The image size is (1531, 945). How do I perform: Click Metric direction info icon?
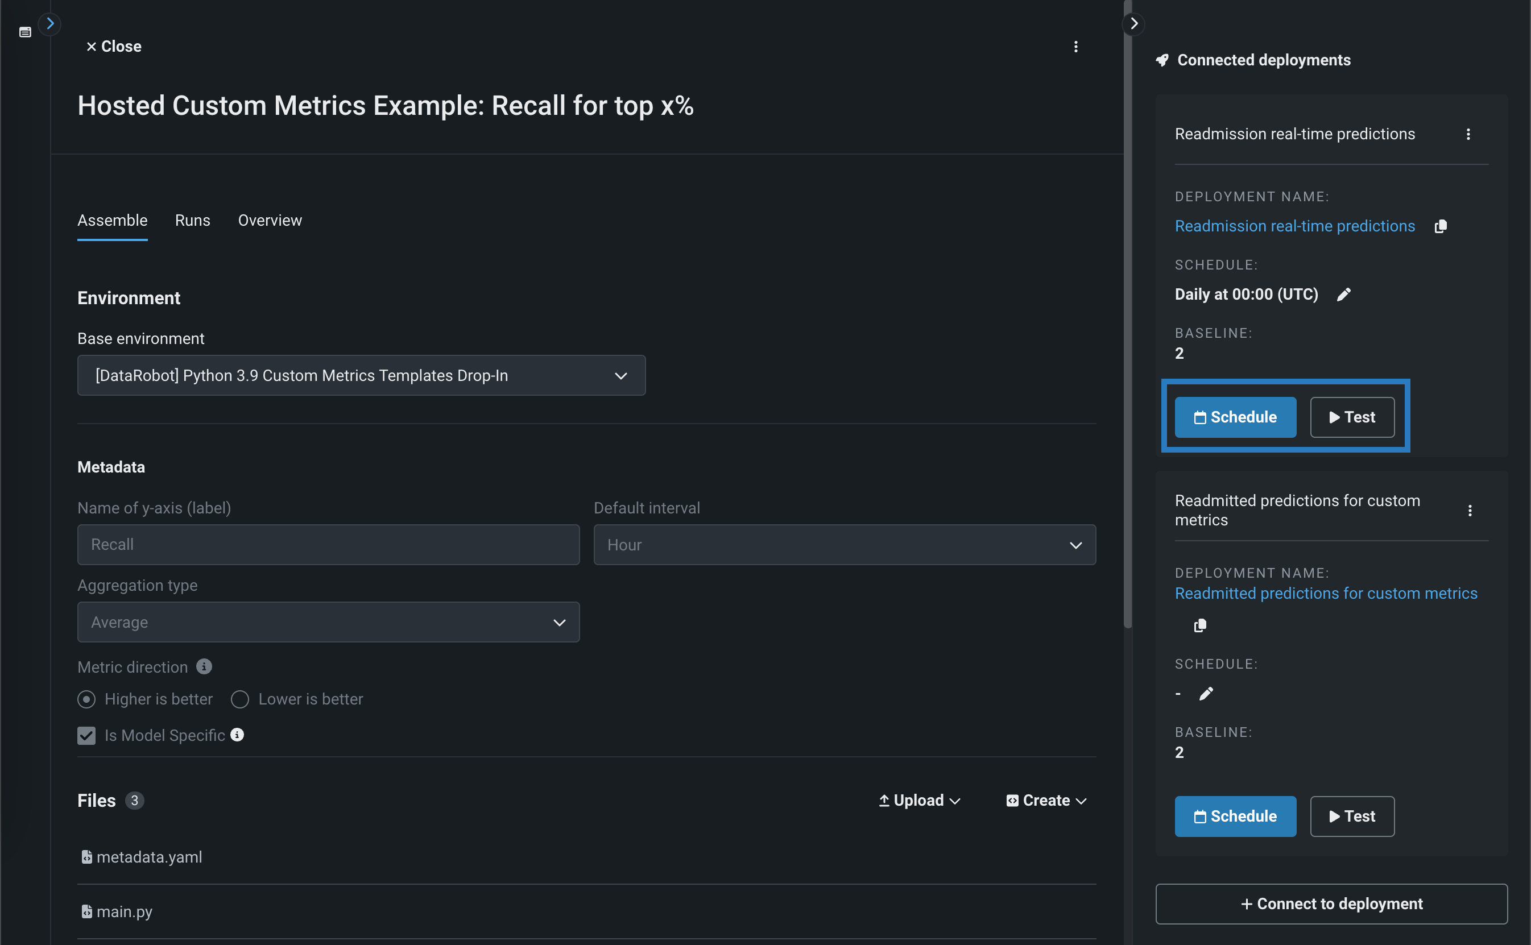tap(204, 666)
